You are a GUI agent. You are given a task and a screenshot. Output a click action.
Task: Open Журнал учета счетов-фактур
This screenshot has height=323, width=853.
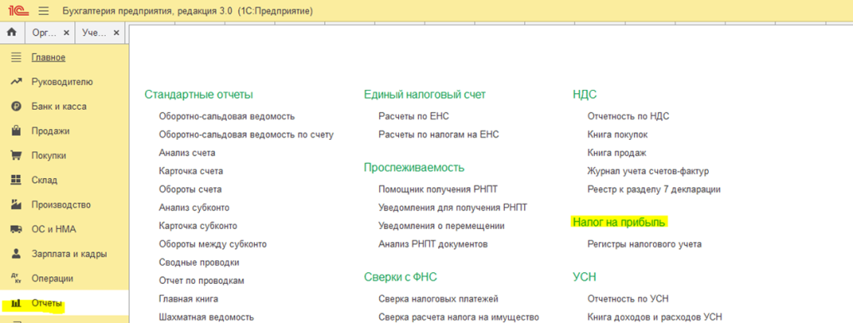pos(648,171)
